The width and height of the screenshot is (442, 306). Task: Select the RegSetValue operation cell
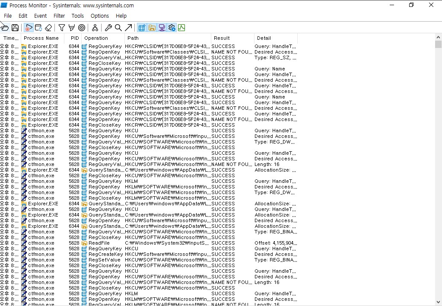pyautogui.click(x=104, y=260)
